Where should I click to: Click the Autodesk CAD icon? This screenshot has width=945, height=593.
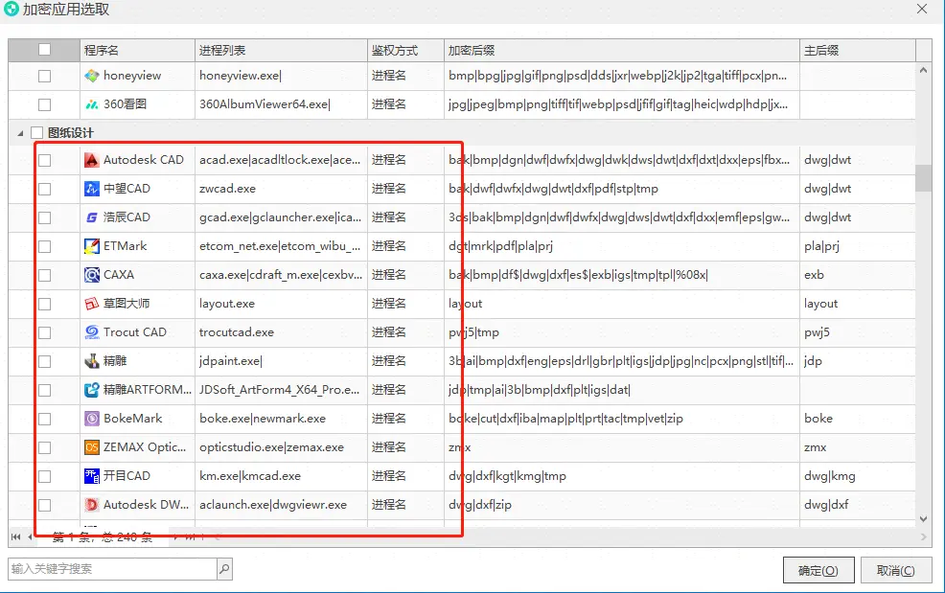(x=92, y=160)
